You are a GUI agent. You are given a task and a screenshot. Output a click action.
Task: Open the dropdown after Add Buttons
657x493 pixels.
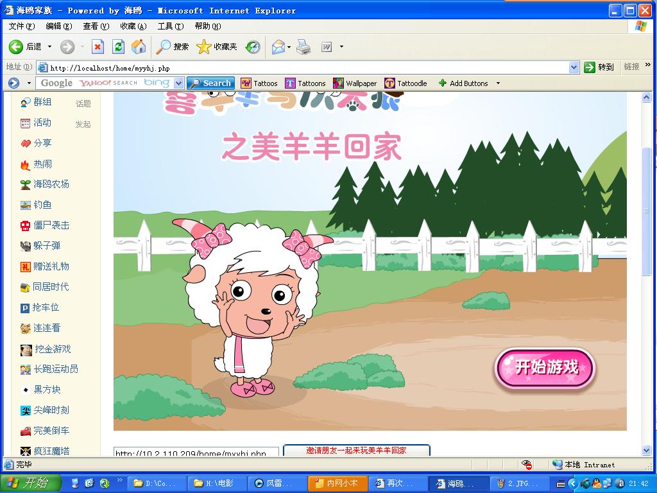pos(498,83)
